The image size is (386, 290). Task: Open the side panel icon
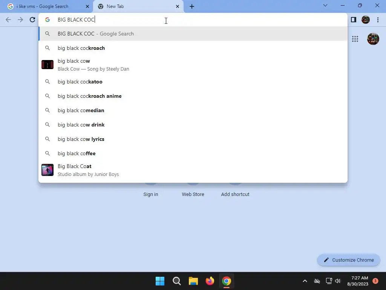354,20
